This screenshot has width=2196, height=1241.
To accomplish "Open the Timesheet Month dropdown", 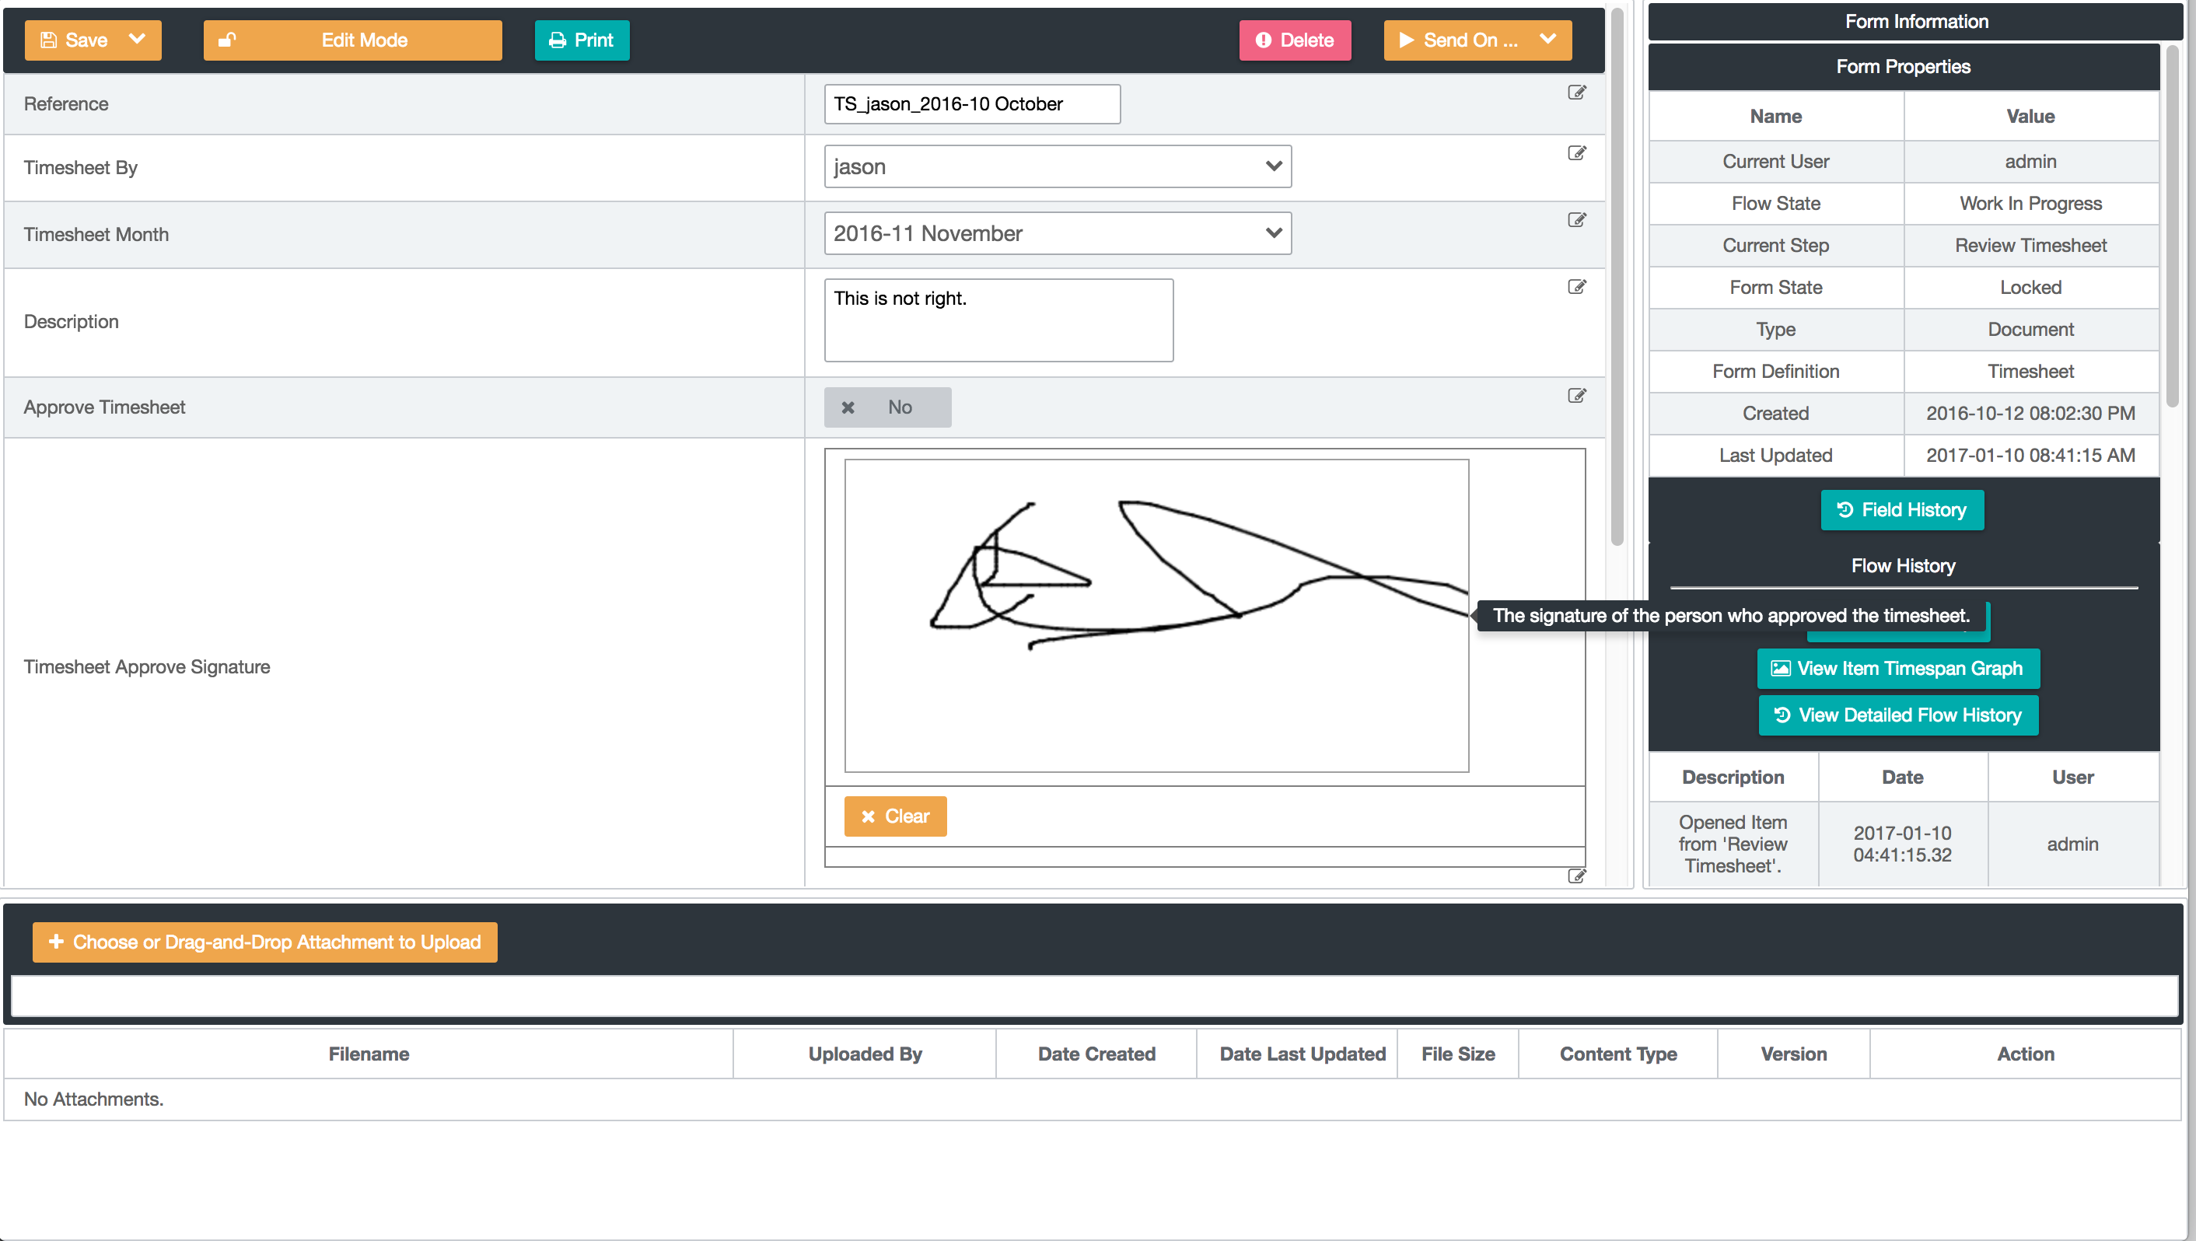I will click(1056, 233).
